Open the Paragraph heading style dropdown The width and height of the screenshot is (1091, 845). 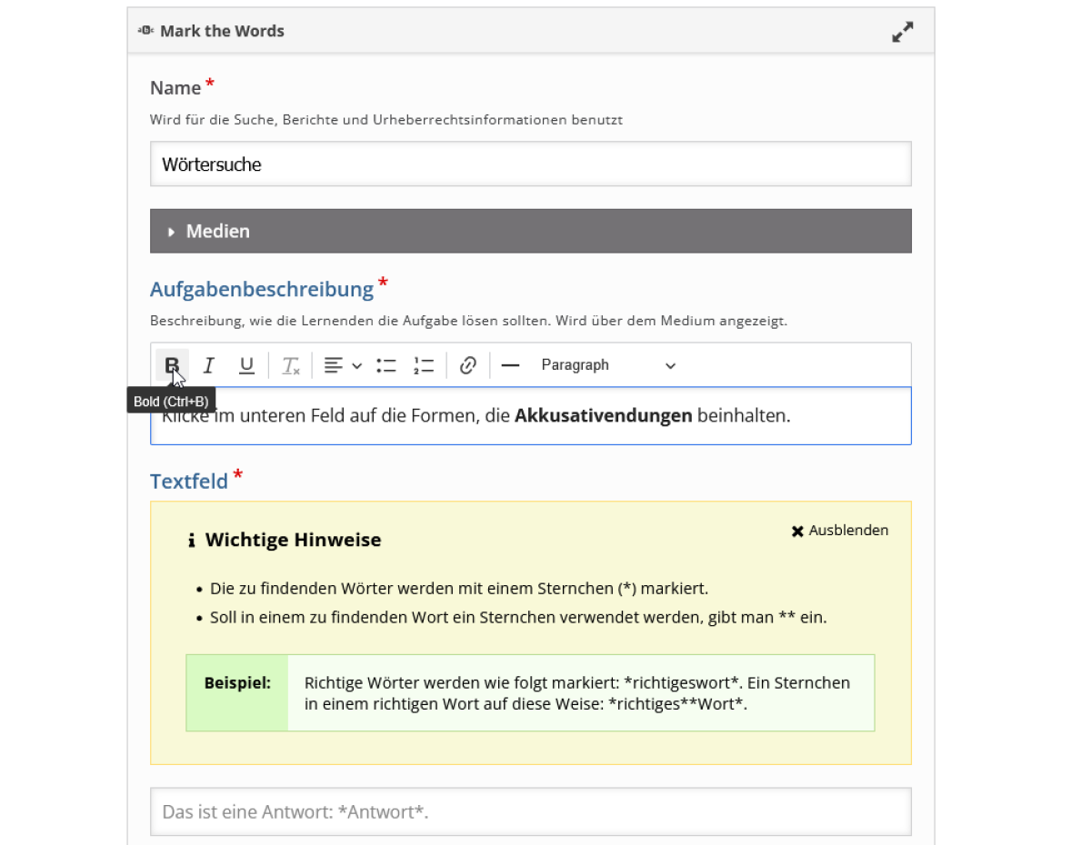607,365
